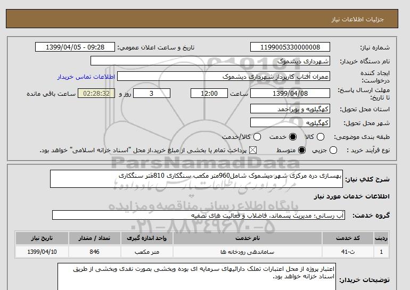This screenshot has width=410, height=290.
Task: Click the remaining time counter 02:28:32
Action: [x=96, y=94]
